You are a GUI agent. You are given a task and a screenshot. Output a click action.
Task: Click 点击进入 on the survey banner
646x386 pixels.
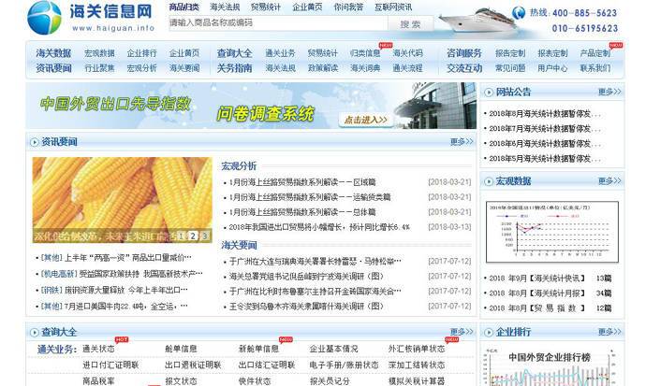pos(365,120)
